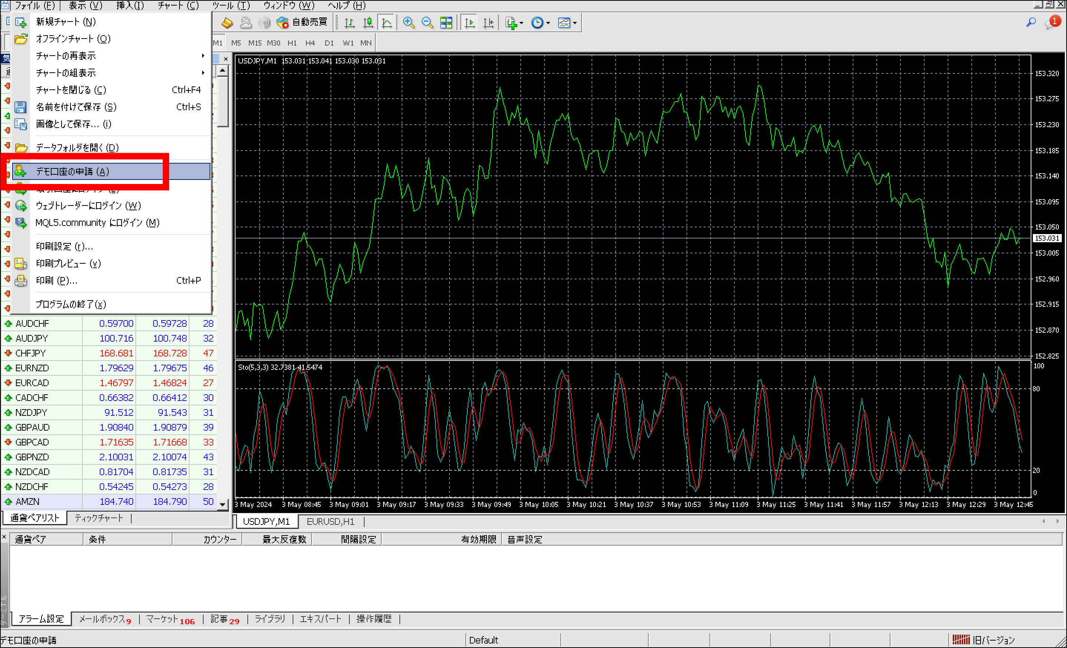Select デモ口座の申請 in the File menu
The image size is (1067, 648).
[73, 171]
